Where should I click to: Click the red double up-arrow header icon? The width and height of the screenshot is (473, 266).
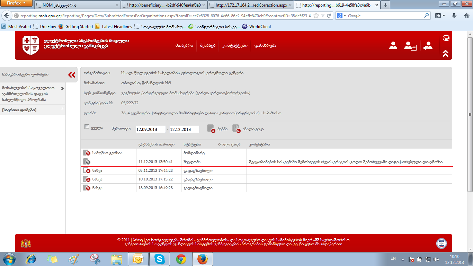tap(446, 53)
